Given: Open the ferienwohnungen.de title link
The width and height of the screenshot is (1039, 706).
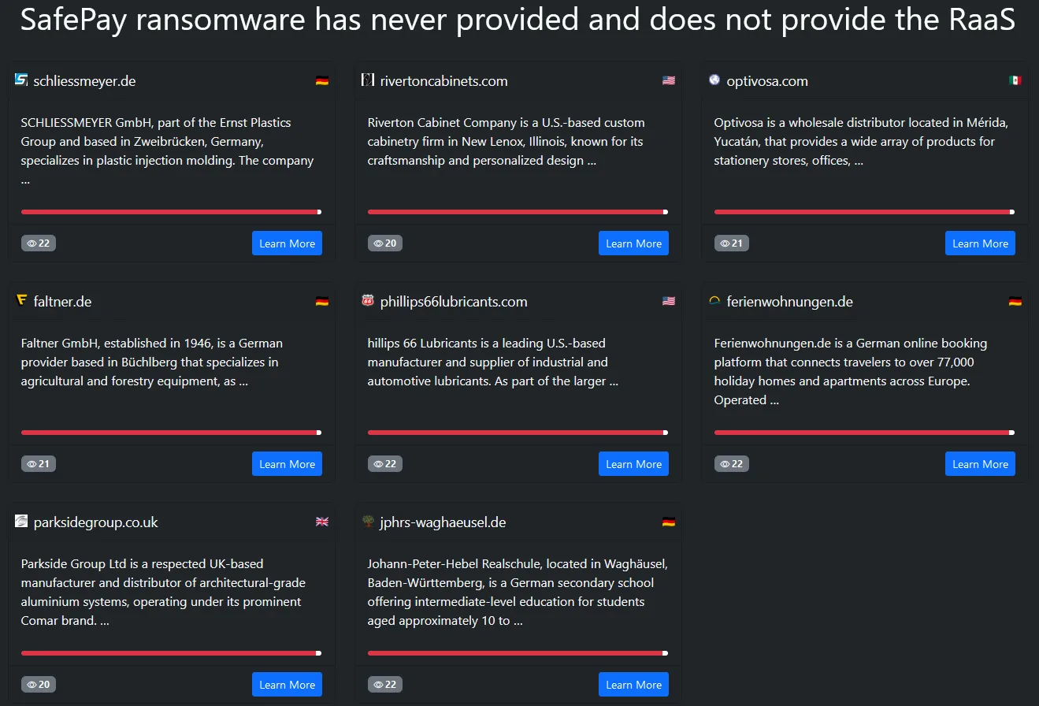Looking at the screenshot, I should point(789,302).
